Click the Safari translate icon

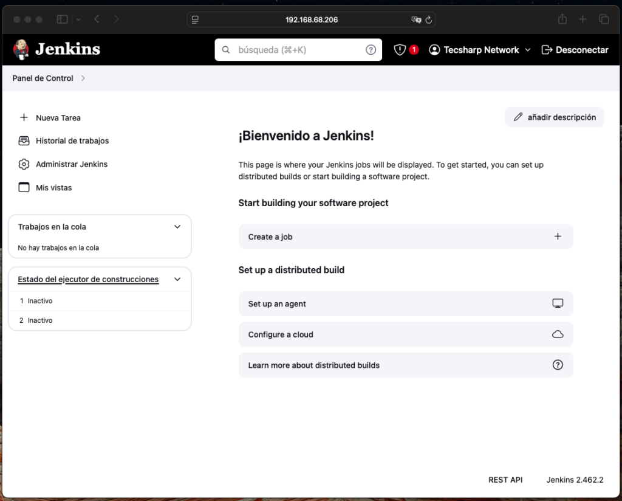tap(415, 19)
